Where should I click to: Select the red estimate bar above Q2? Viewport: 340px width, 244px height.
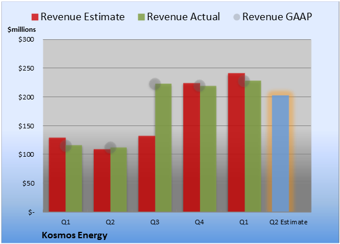[102, 180]
